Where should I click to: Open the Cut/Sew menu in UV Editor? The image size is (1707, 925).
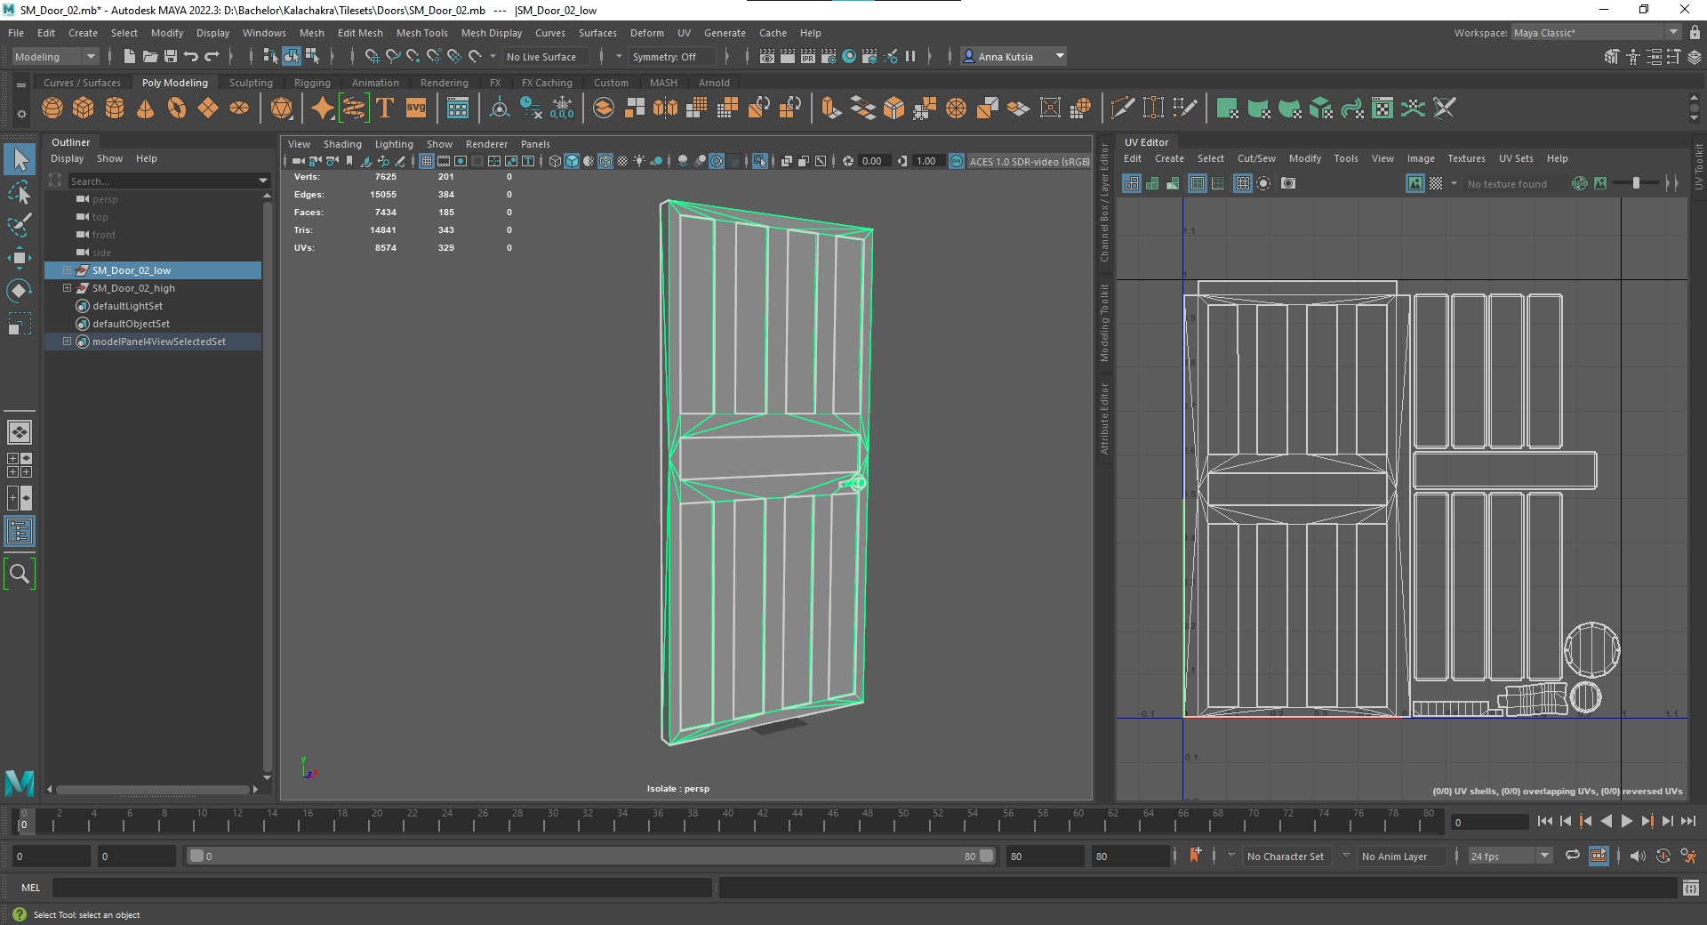point(1256,158)
